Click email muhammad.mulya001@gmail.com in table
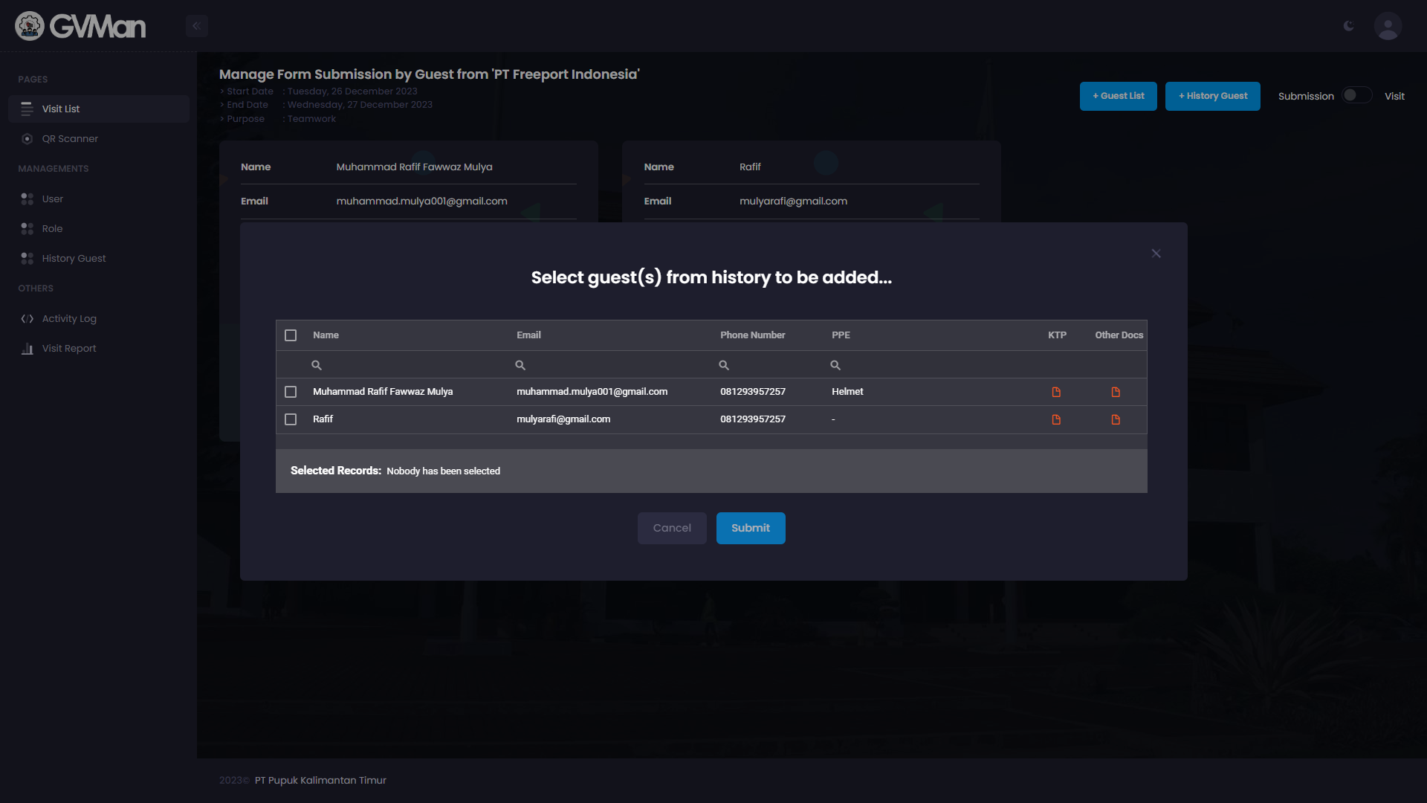 [592, 392]
